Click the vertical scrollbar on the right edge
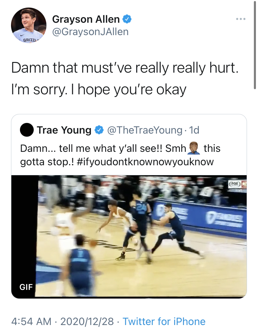Viewport: 258px width, 335px height. (x=255, y=45)
